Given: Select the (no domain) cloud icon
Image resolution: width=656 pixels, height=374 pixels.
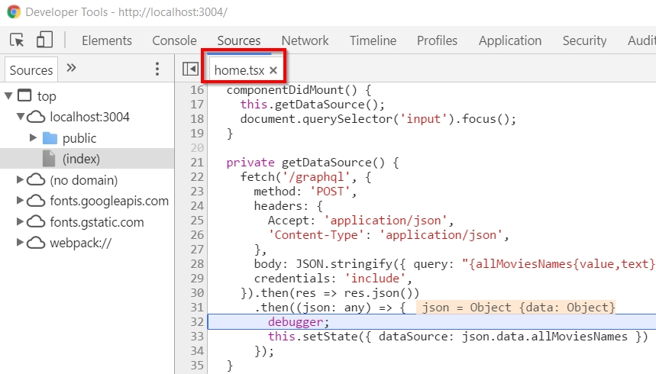Looking at the screenshot, I should click(x=36, y=180).
